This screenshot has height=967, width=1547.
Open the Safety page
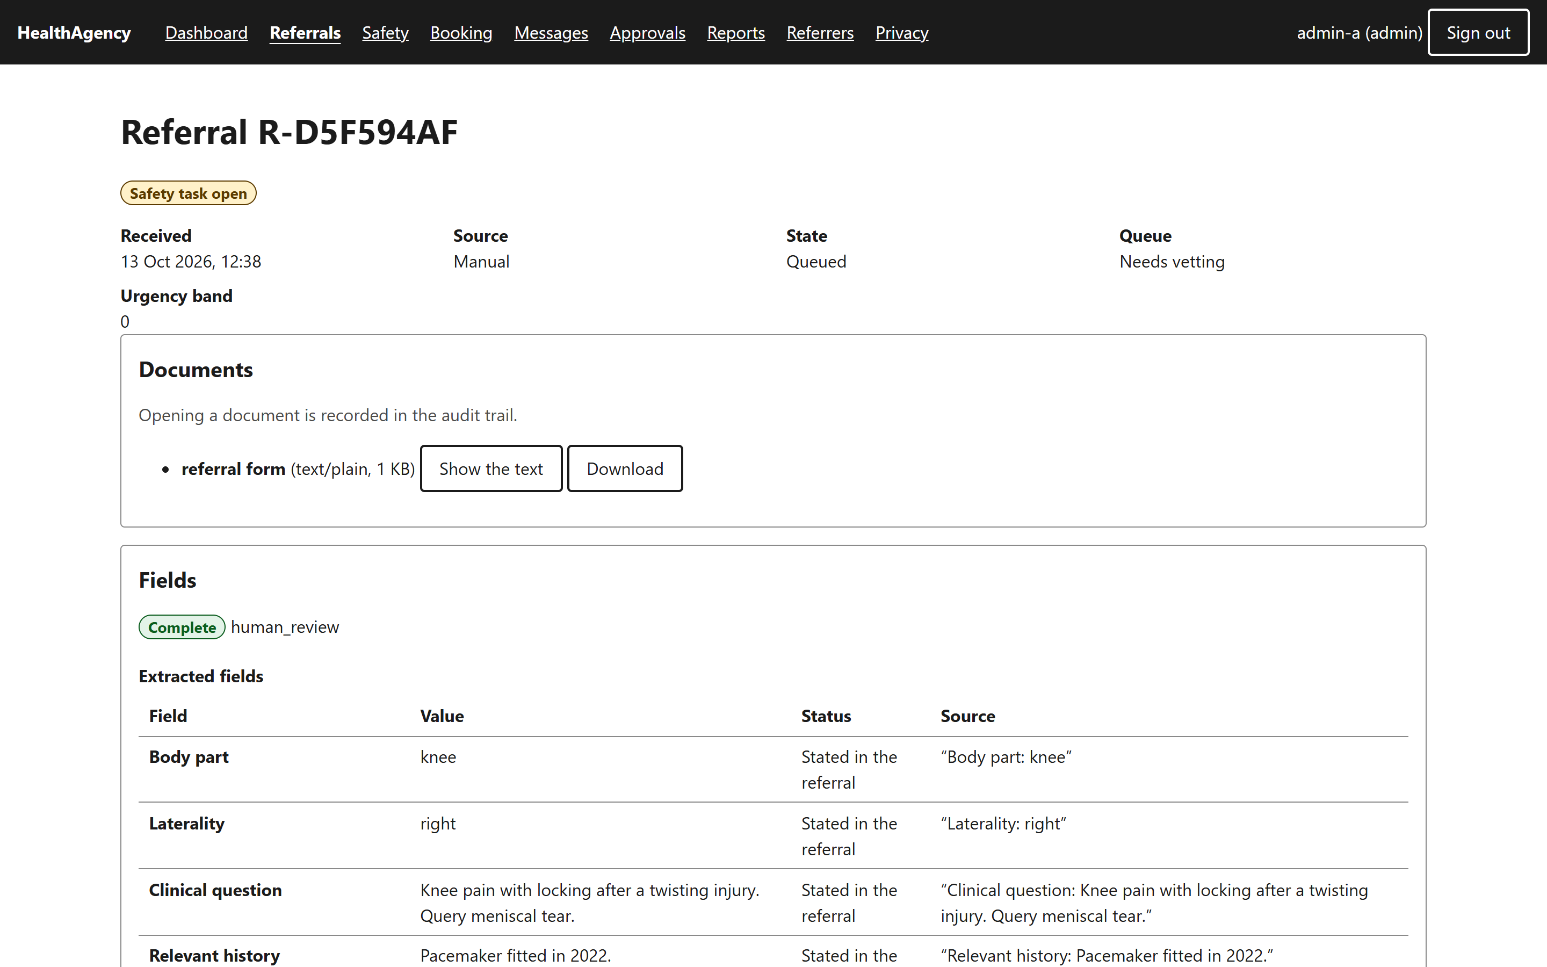tap(385, 33)
